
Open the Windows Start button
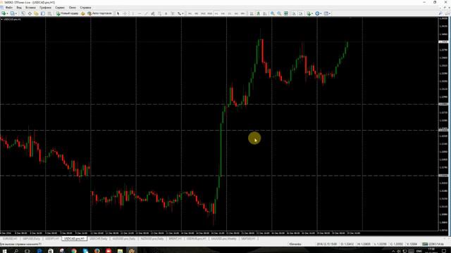click(x=4, y=251)
